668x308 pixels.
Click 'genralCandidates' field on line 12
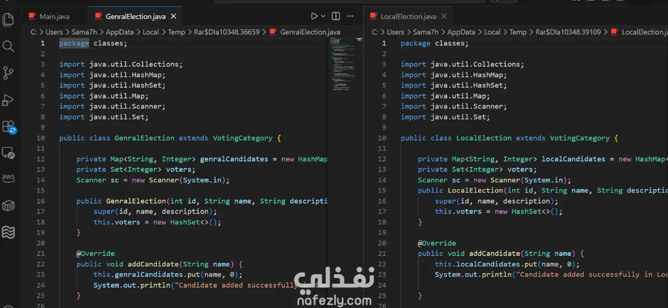click(x=234, y=159)
